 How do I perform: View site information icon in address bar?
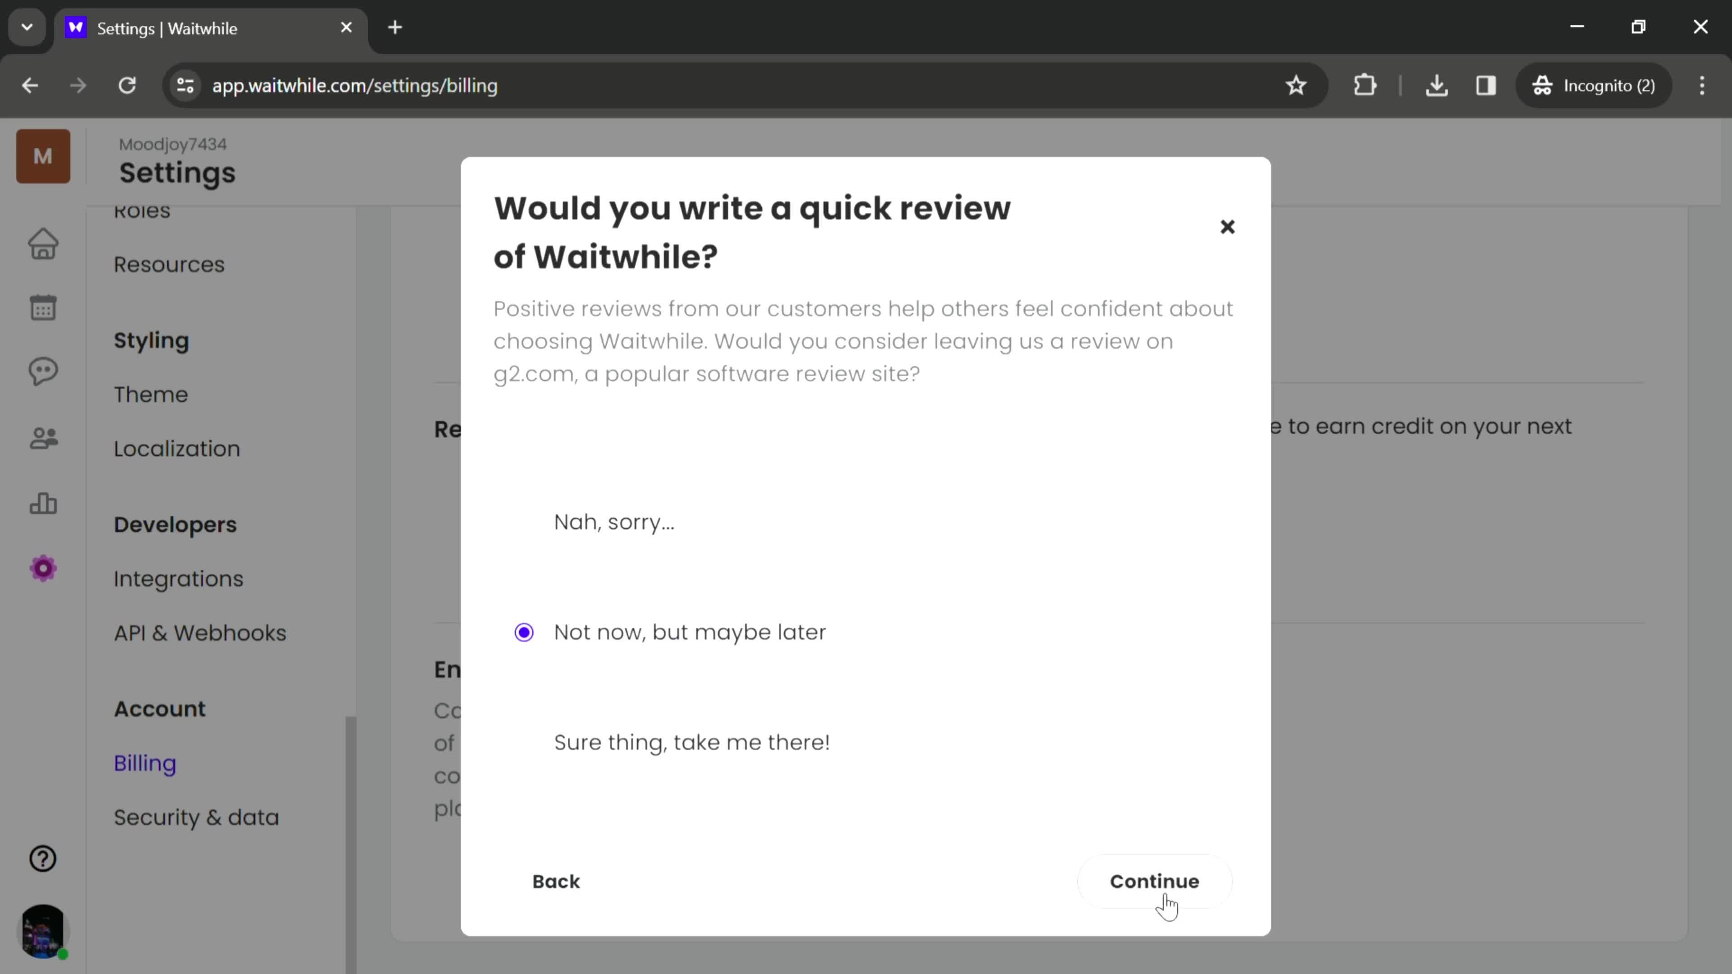pos(185,85)
